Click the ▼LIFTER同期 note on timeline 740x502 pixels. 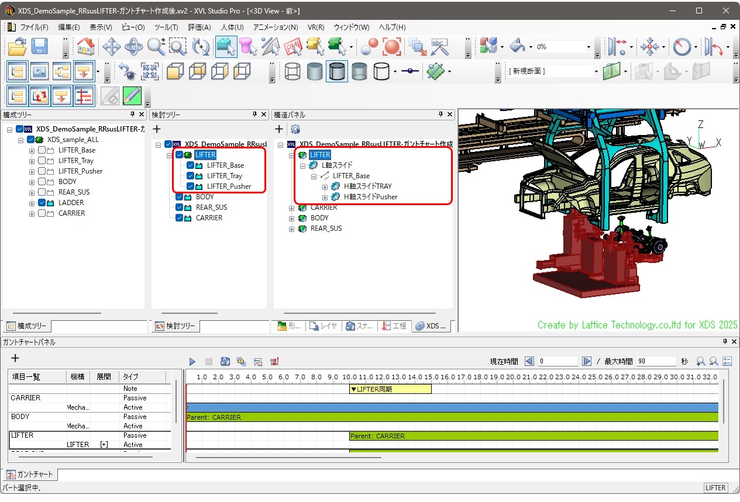pos(390,389)
